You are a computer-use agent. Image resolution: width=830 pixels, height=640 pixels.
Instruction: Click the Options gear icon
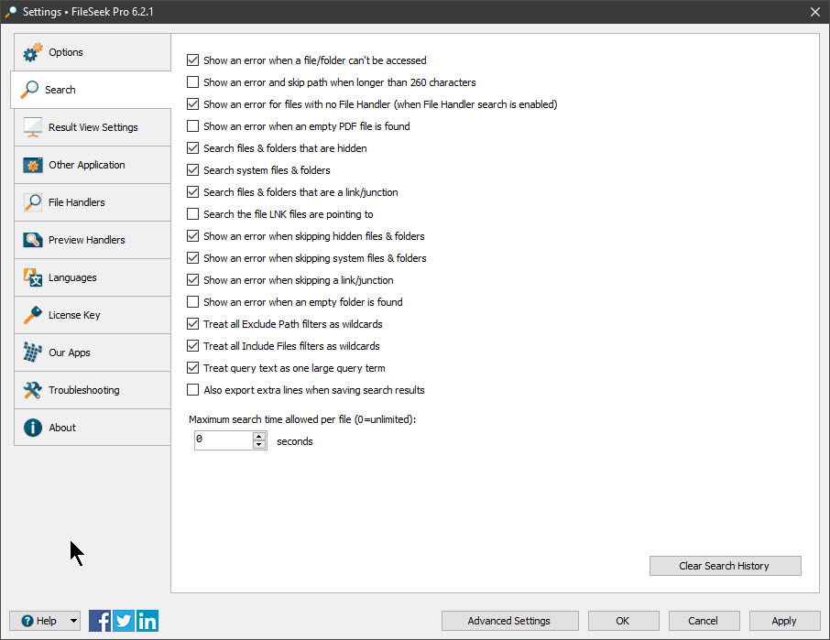[x=32, y=52]
